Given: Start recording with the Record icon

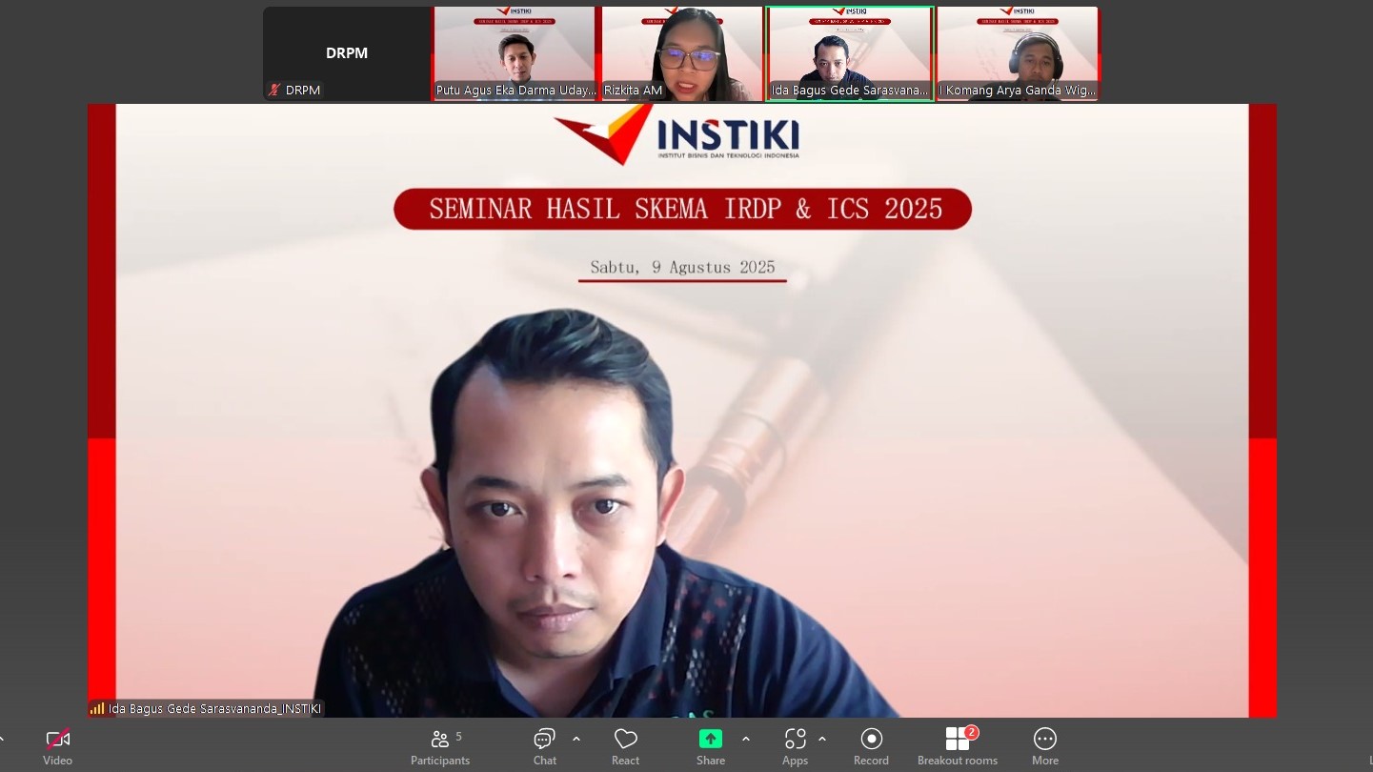Looking at the screenshot, I should 871,740.
